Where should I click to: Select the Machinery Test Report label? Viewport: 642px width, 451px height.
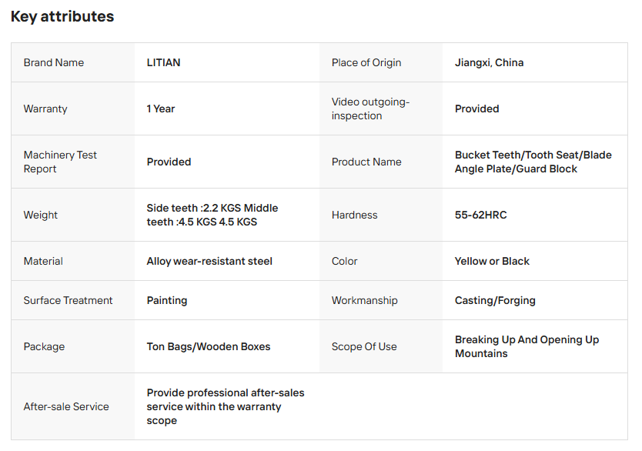[60, 162]
